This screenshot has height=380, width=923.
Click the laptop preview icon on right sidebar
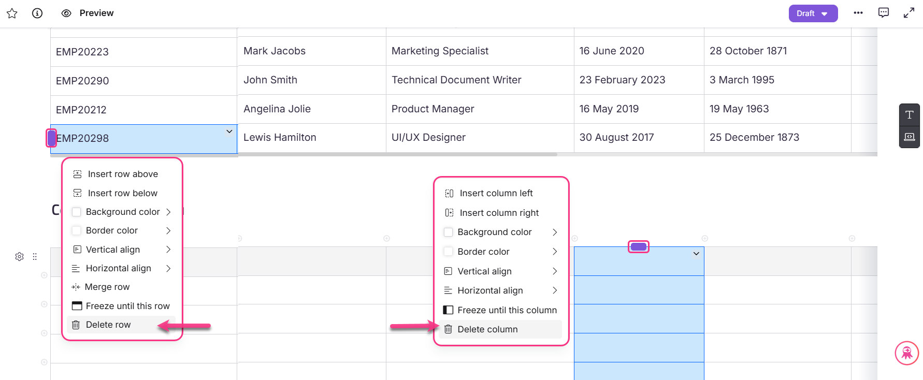910,137
